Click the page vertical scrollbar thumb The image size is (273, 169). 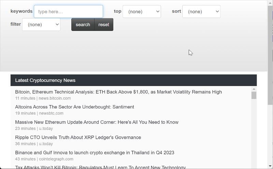270,55
